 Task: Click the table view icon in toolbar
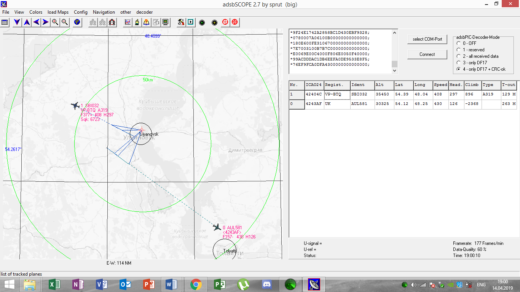pos(5,22)
